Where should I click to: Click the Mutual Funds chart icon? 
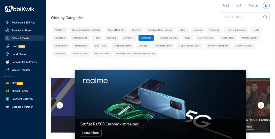tap(7, 91)
